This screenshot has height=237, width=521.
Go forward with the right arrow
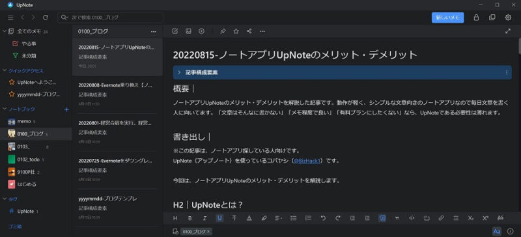pyautogui.click(x=33, y=18)
